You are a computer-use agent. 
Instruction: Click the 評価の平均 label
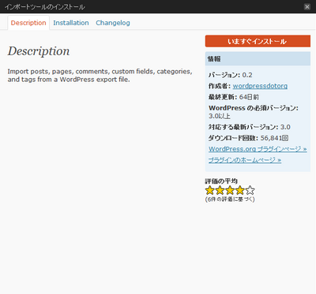221,181
